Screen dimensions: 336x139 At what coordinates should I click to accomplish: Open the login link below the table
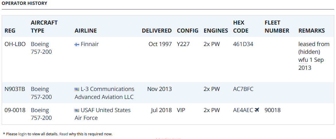click(x=22, y=134)
